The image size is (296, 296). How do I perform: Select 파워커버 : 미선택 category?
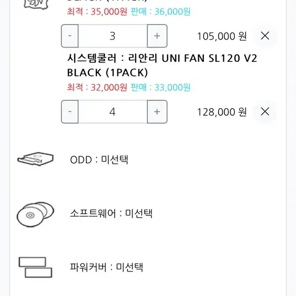pyautogui.click(x=106, y=267)
